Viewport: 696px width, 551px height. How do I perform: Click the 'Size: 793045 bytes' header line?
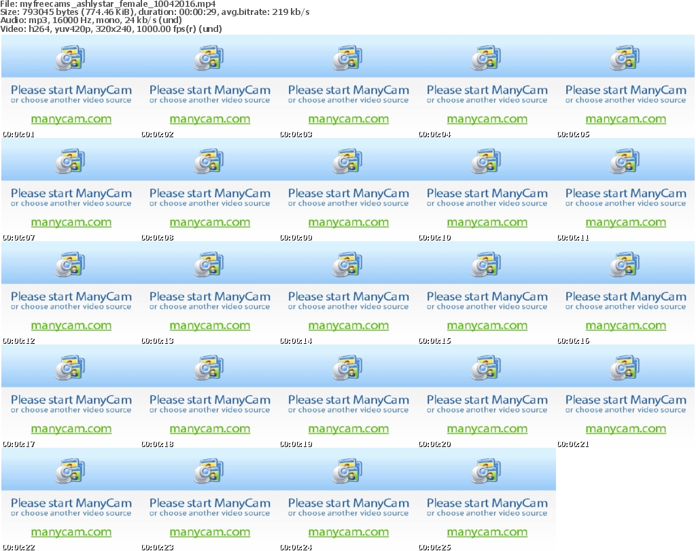pos(155,12)
